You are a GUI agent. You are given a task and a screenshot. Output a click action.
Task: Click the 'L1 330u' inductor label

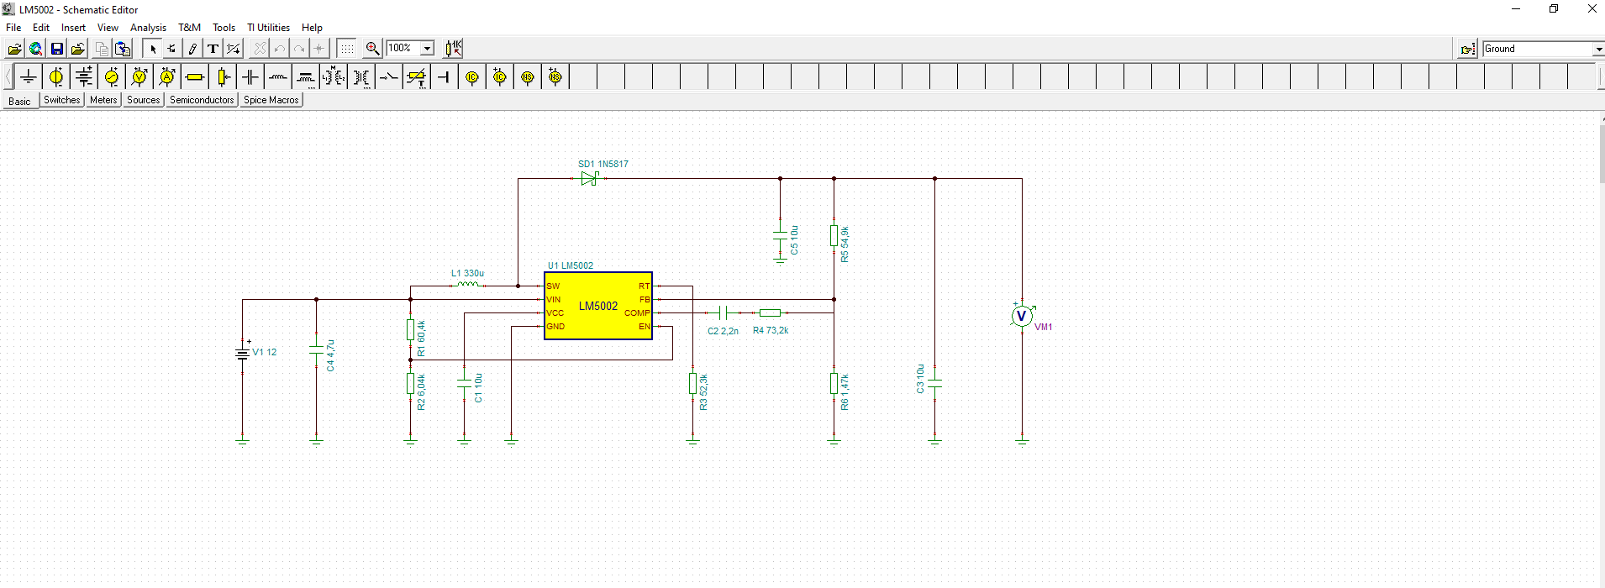coord(467,273)
